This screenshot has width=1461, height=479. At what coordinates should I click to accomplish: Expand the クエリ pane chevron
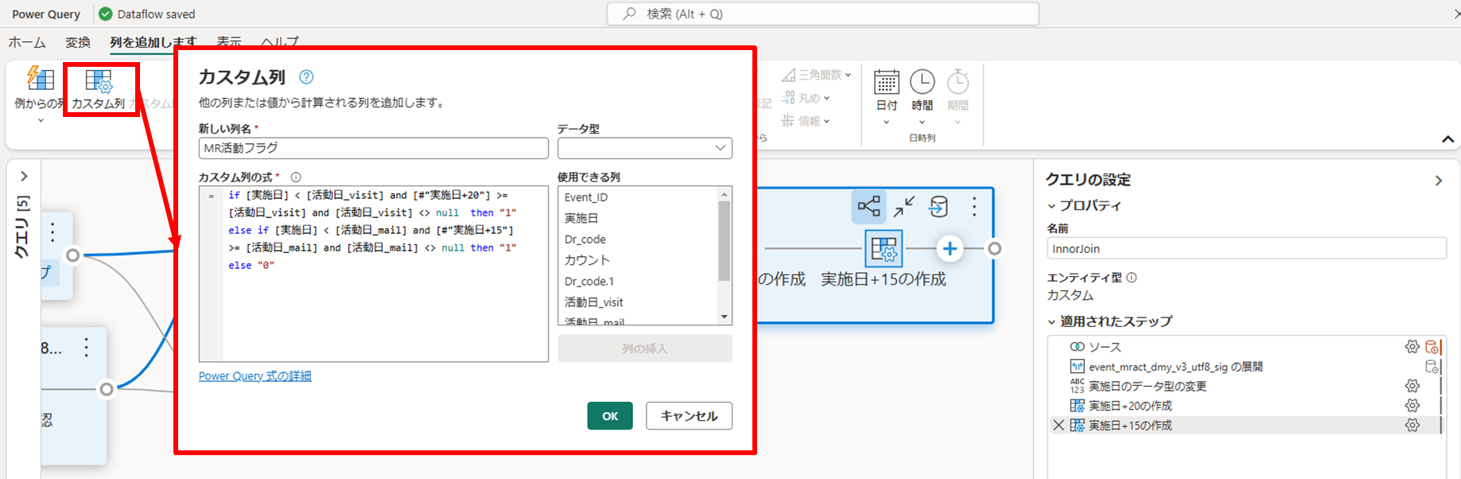[x=24, y=176]
